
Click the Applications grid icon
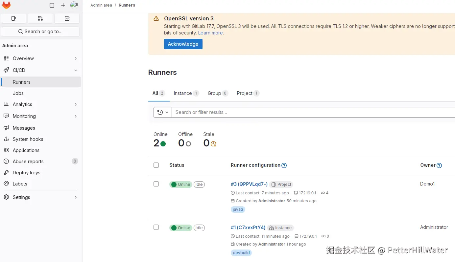6,150
